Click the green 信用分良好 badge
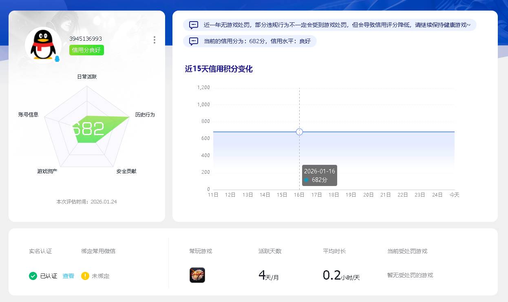 click(86, 50)
